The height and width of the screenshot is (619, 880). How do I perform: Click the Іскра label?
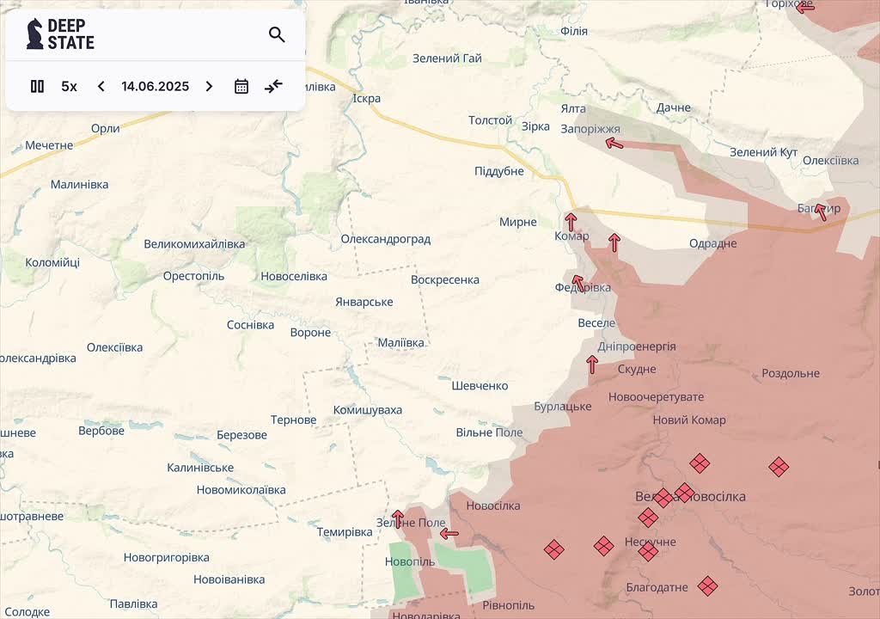coord(366,98)
